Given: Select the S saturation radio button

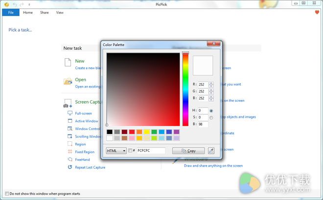Looking at the screenshot, I should click(211, 118).
